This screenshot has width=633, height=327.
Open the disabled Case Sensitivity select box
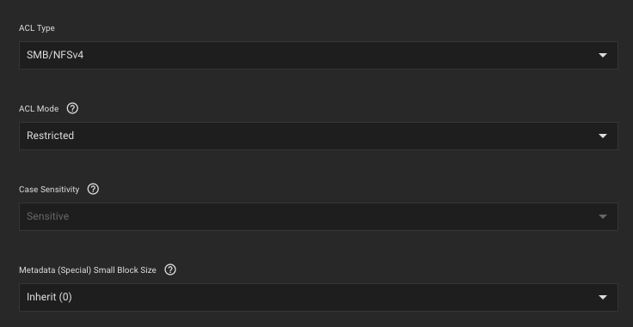(318, 216)
